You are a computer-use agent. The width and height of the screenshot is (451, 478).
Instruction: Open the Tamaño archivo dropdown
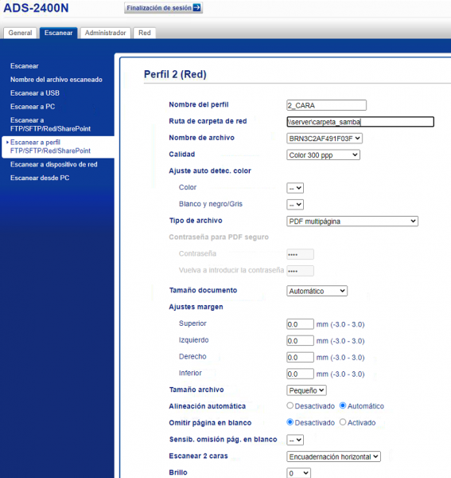tap(306, 390)
